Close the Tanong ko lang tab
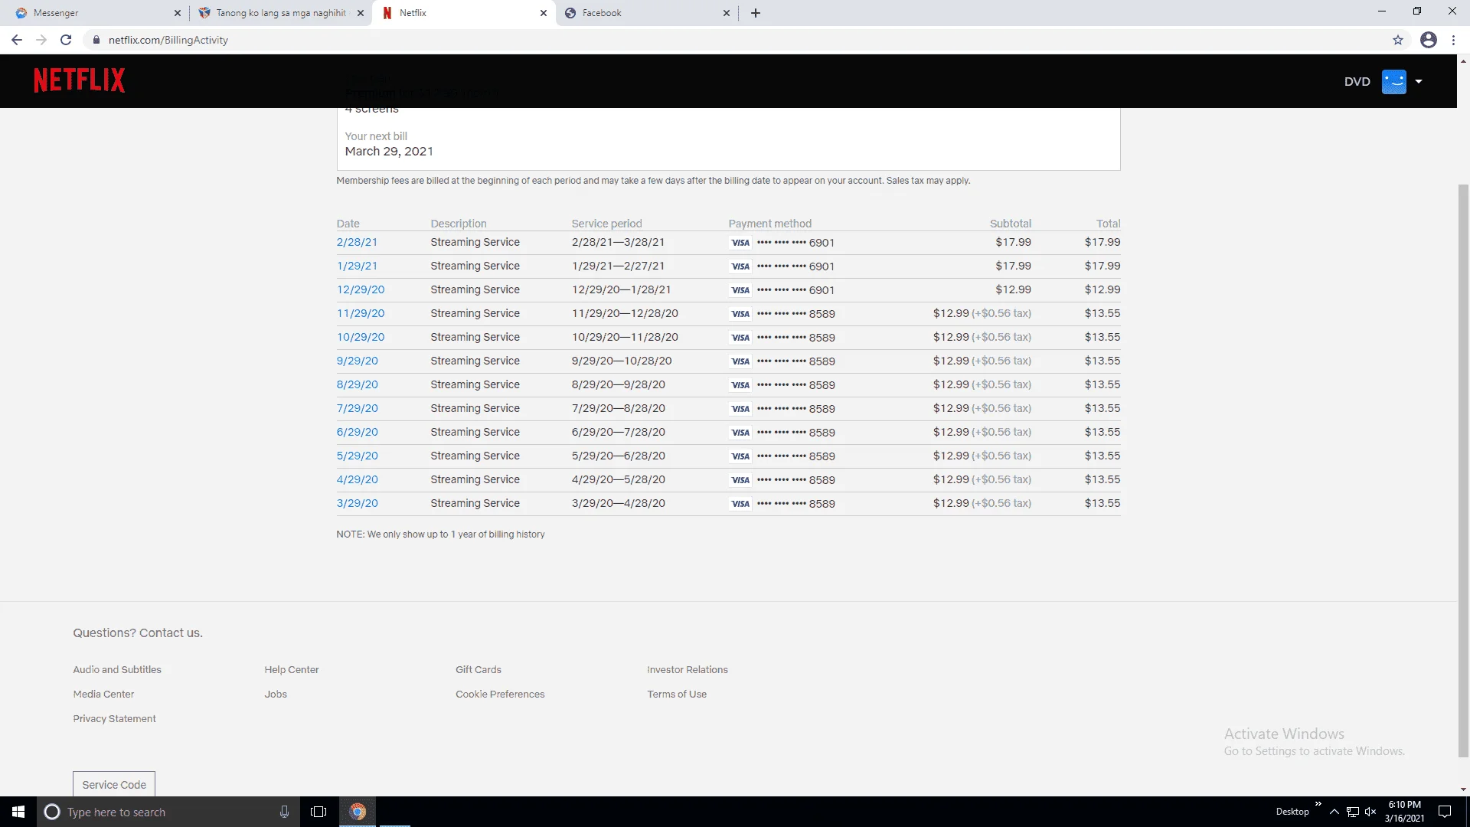 361,13
